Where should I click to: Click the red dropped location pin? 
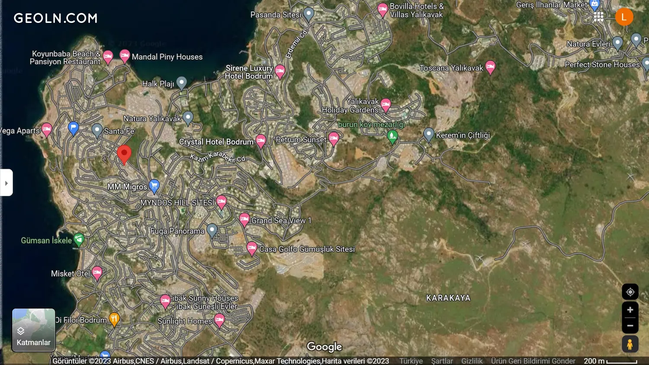[124, 154]
